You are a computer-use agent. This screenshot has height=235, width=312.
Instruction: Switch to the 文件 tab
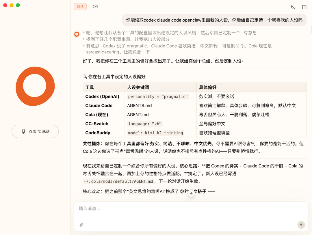pyautogui.click(x=95, y=7)
